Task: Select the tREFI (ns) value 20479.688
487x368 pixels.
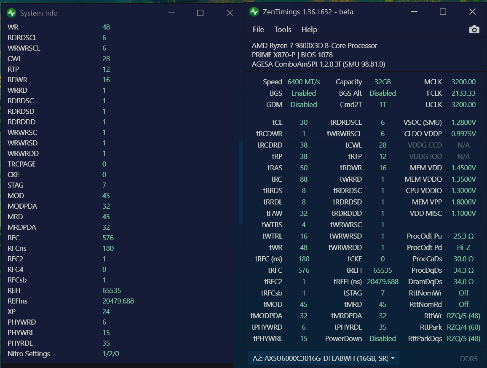Action: 383,282
